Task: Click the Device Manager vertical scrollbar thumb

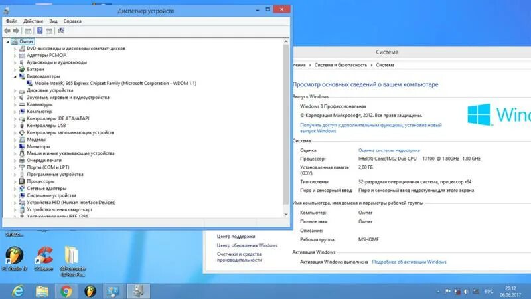Action: [286, 124]
